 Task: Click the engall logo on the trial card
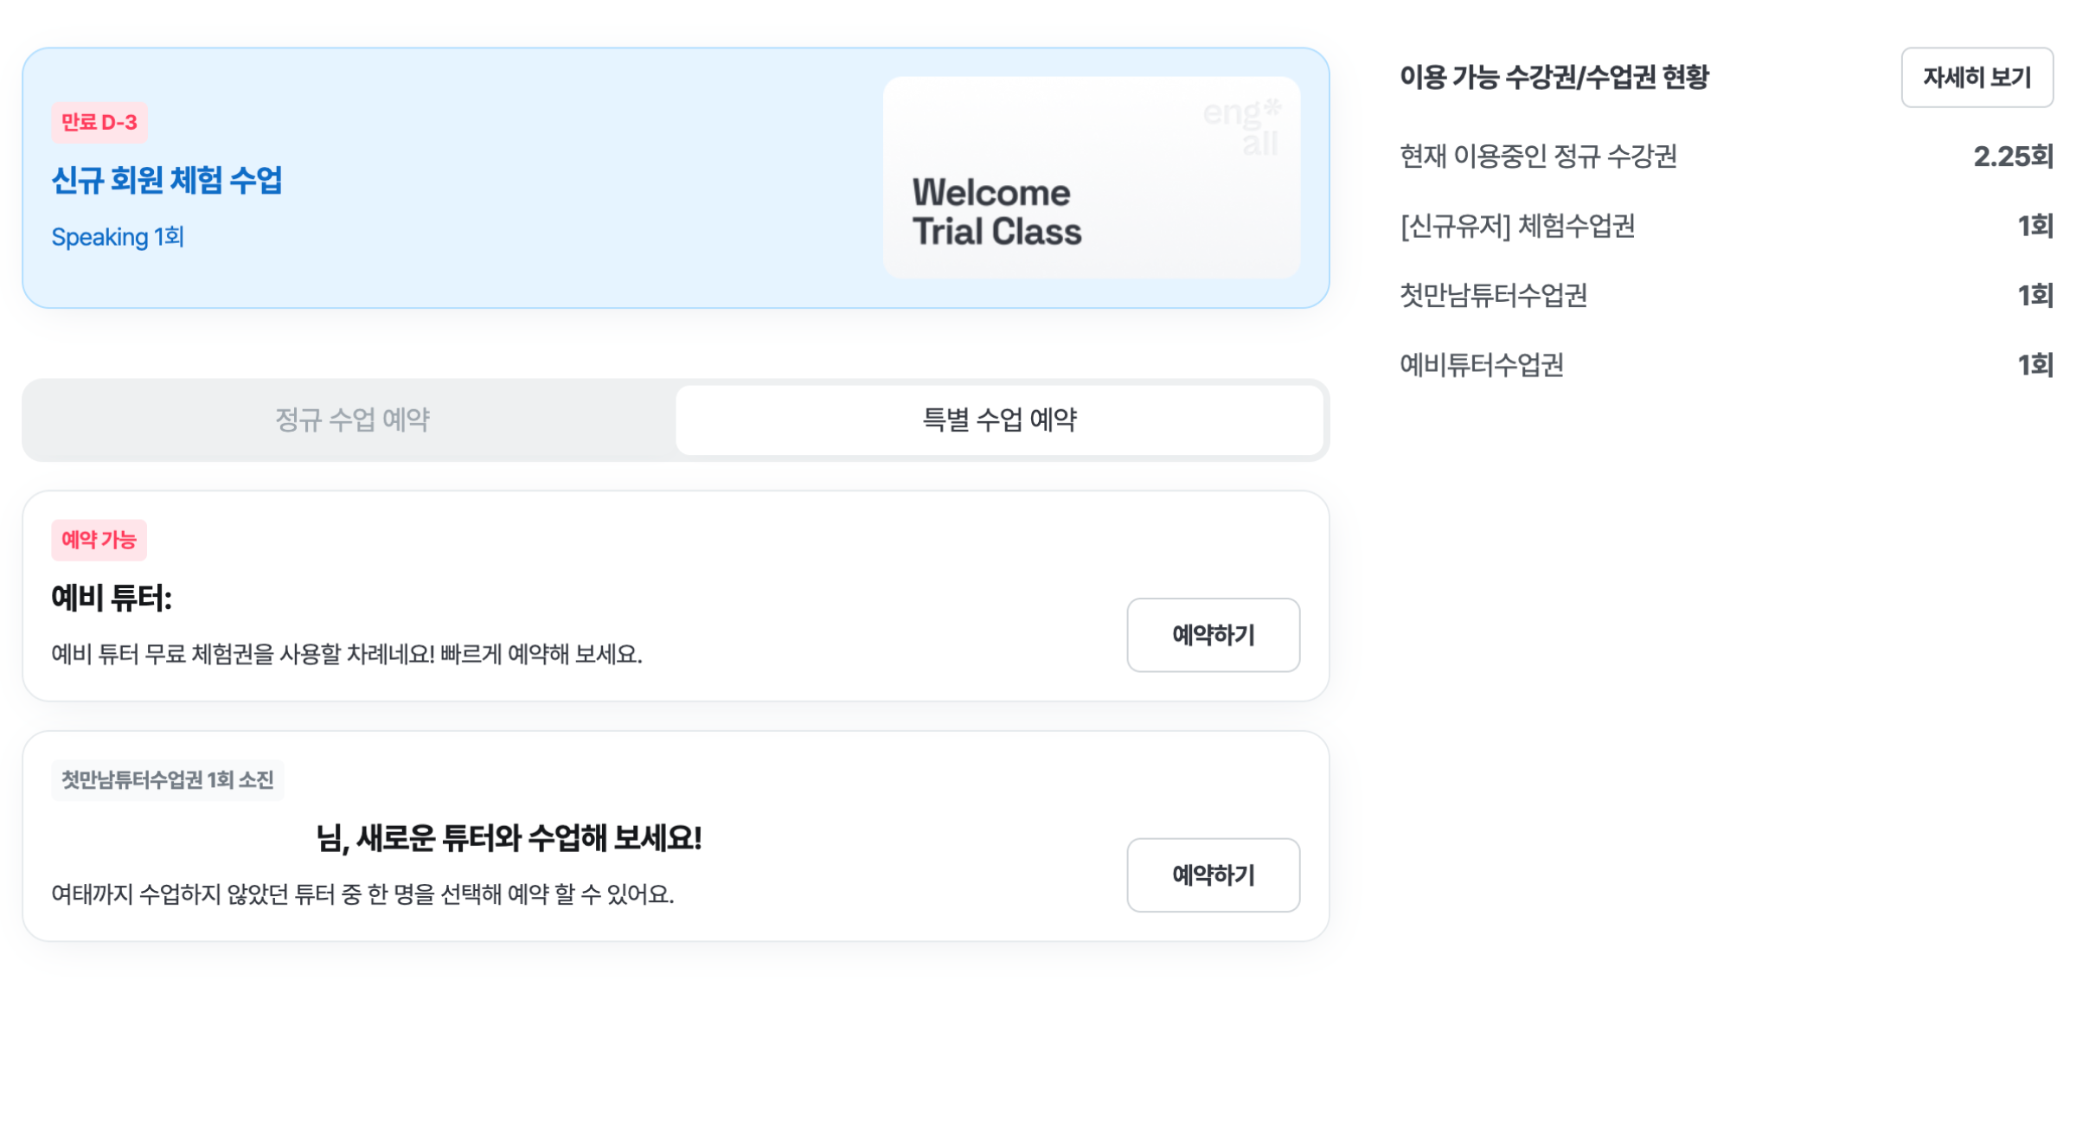click(x=1241, y=126)
